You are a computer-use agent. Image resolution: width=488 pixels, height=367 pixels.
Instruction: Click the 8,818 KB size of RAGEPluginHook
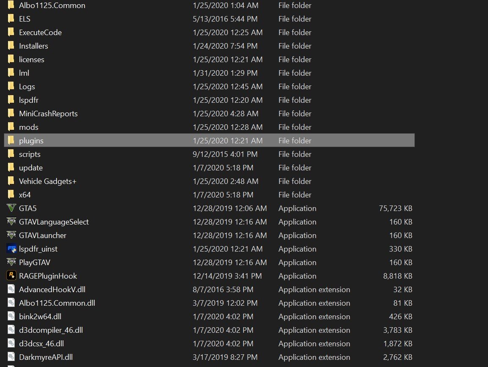pos(398,276)
